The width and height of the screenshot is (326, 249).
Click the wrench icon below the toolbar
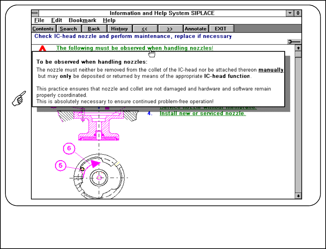pyautogui.click(x=294, y=42)
